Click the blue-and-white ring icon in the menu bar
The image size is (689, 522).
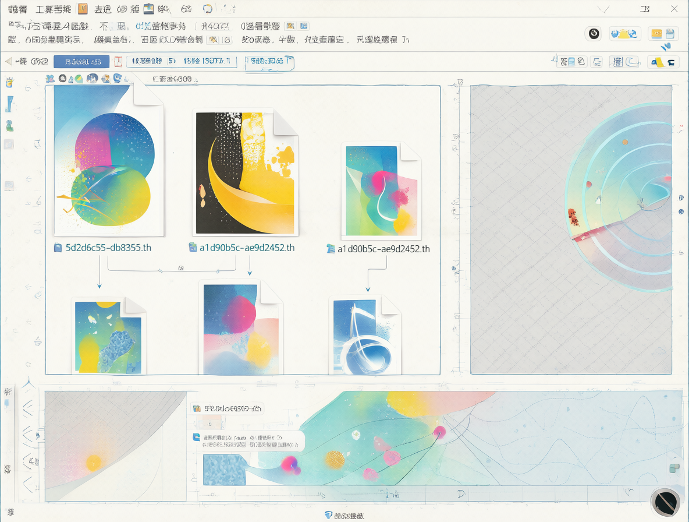(x=207, y=9)
